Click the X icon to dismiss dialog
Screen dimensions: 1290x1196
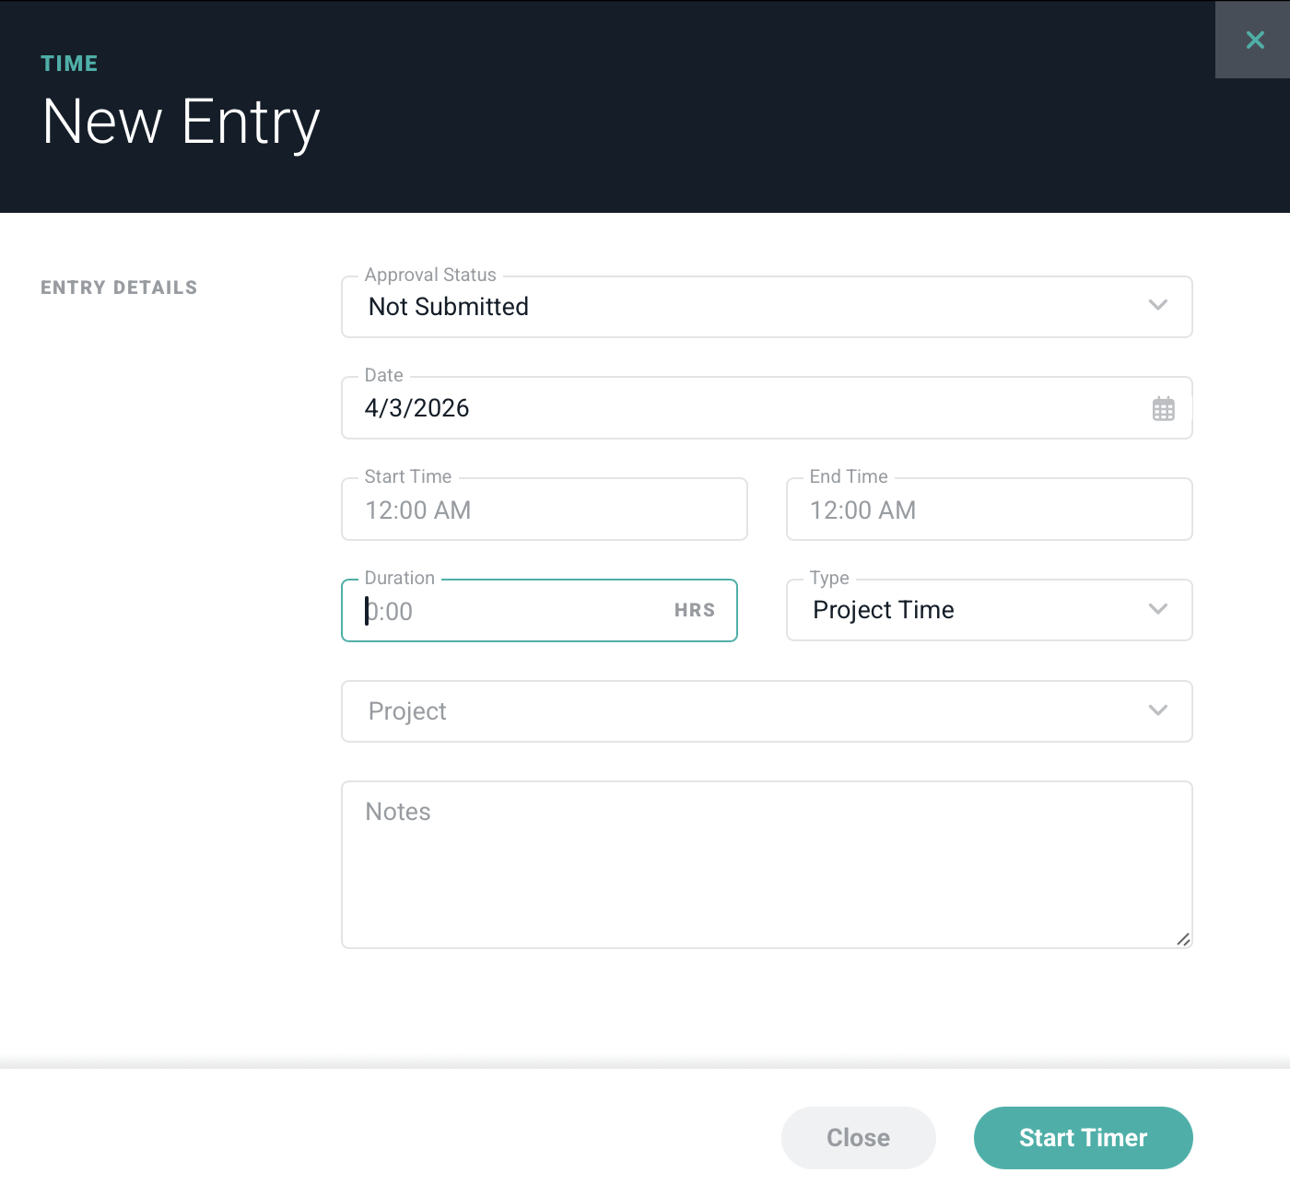coord(1254,40)
